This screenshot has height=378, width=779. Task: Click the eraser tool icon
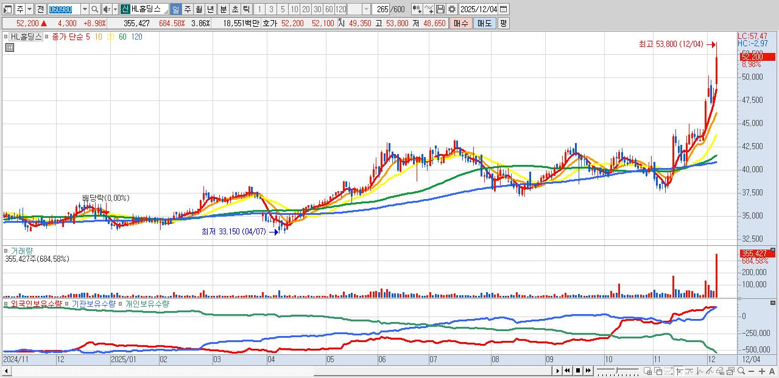[x=721, y=371]
